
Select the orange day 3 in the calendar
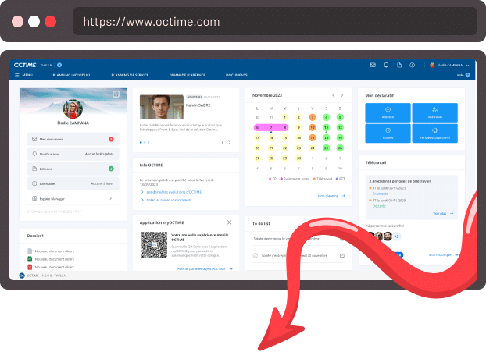coord(313,117)
